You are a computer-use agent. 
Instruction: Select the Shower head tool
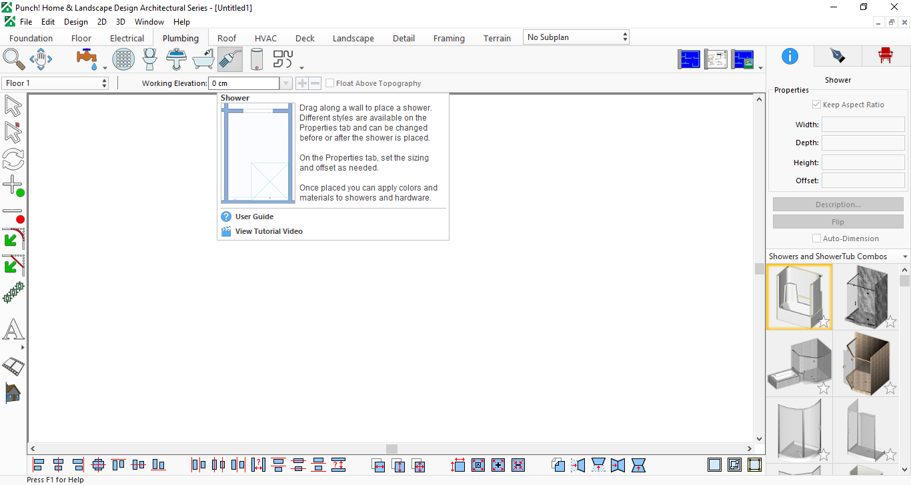230,59
